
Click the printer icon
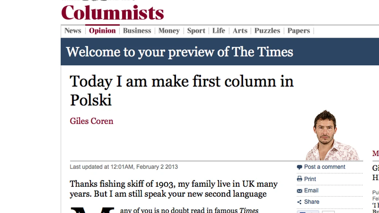[299, 179]
